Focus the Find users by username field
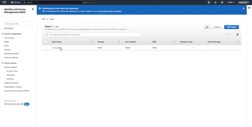Screen dimensions: 252x127 92,35
